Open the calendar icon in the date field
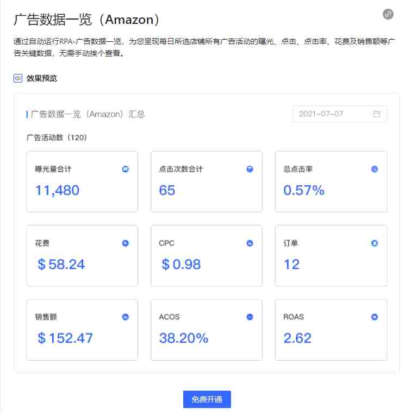The image size is (411, 414). pyautogui.click(x=377, y=114)
